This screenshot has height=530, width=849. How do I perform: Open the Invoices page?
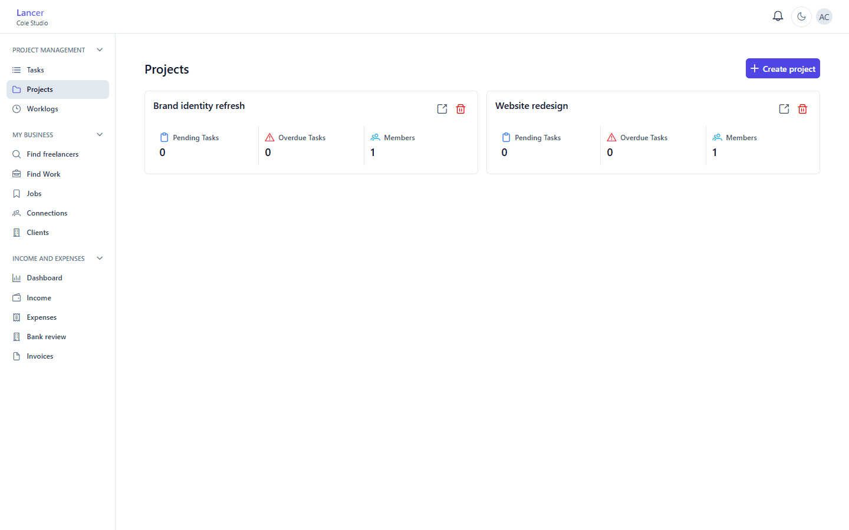[58, 356]
